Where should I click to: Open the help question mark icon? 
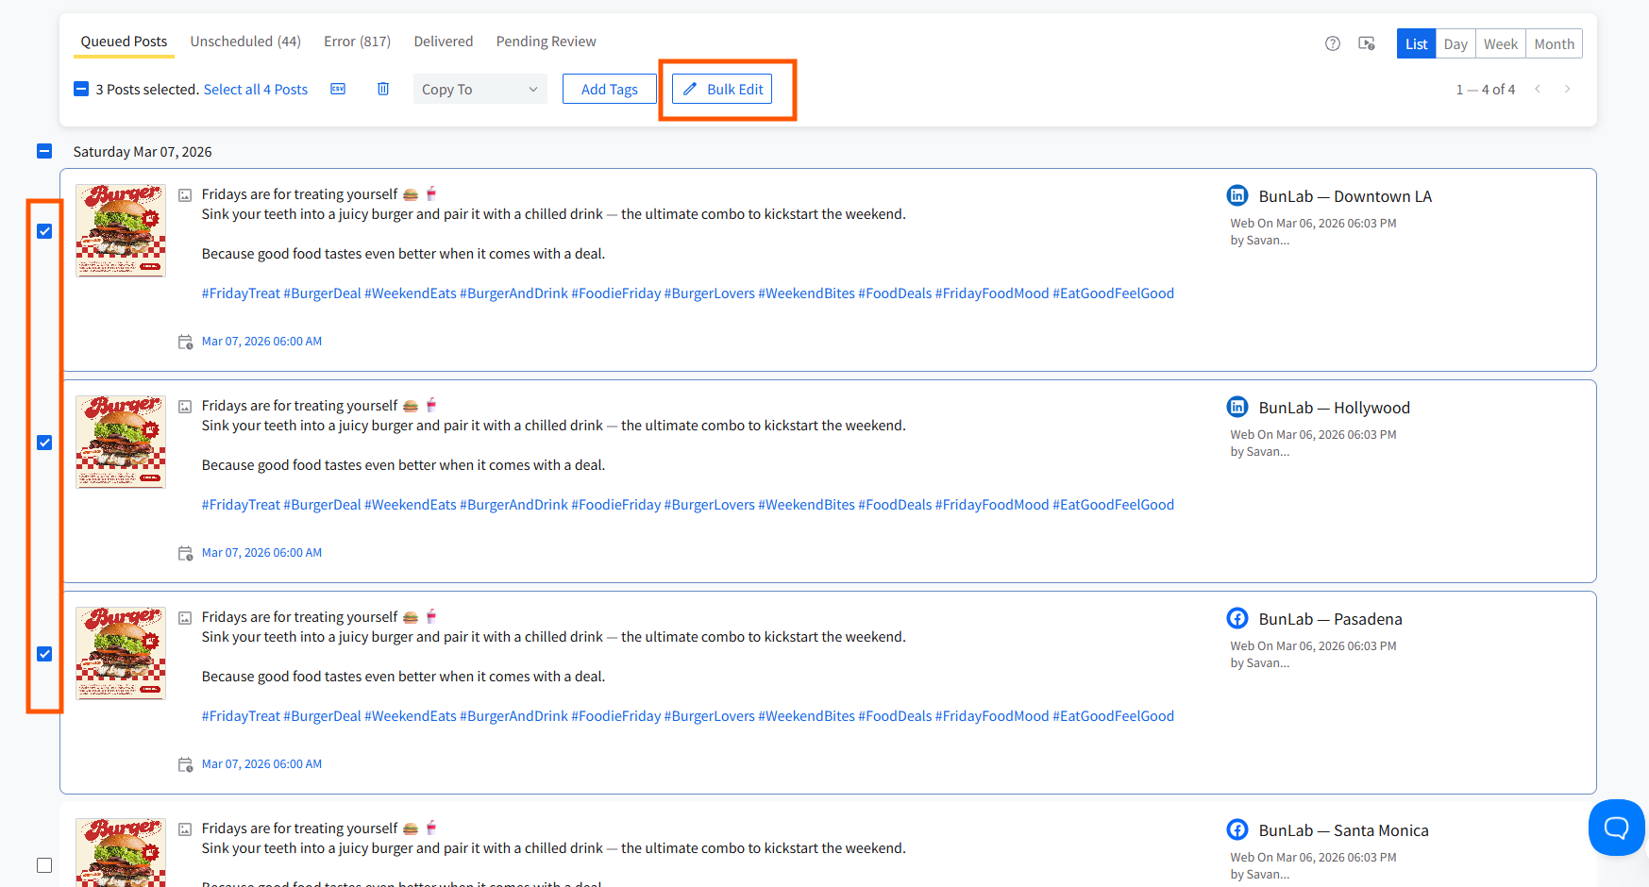1333,43
